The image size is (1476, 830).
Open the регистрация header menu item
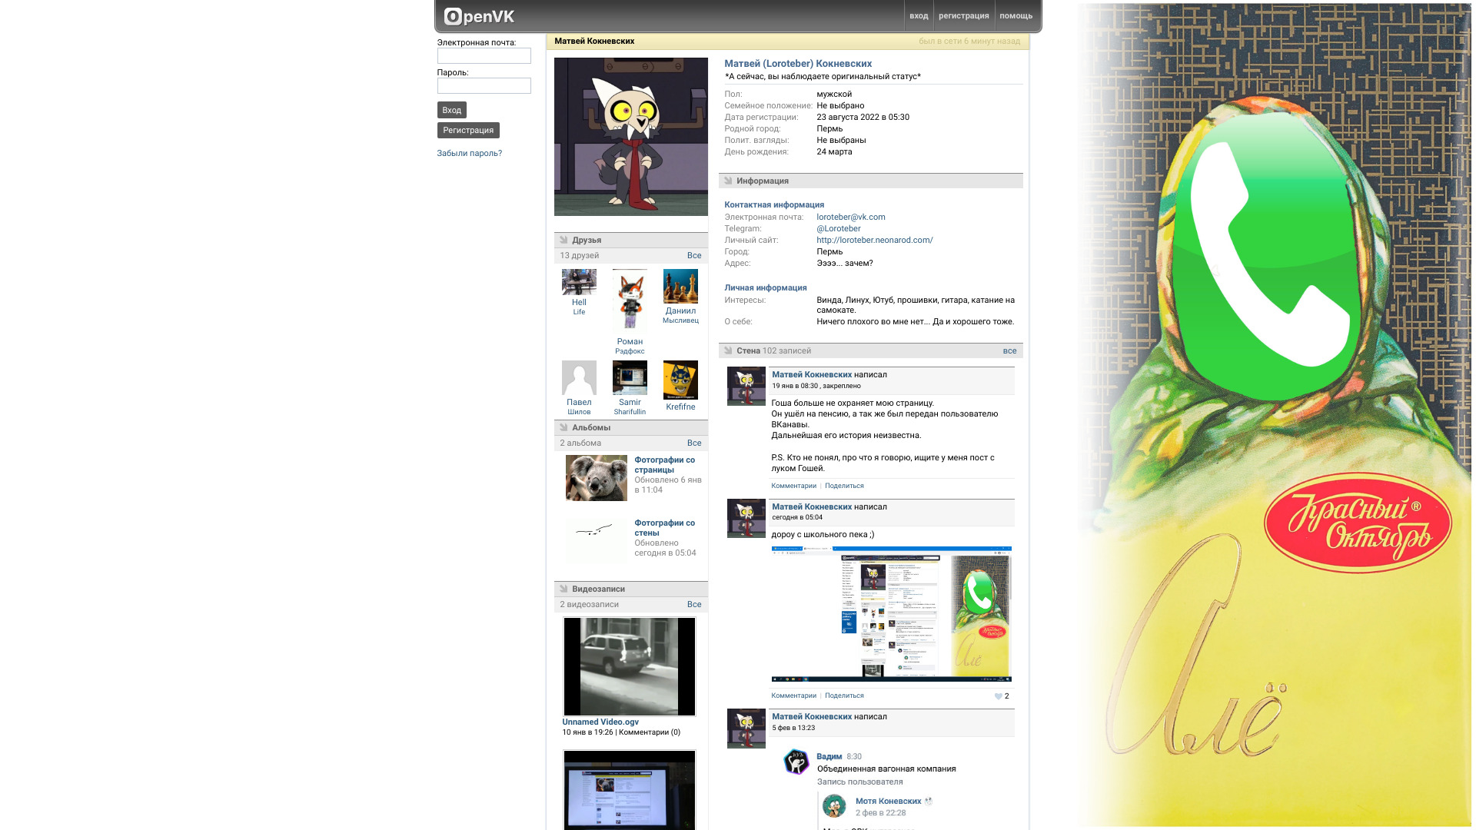pos(963,15)
